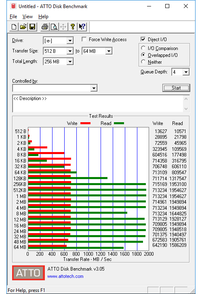Open the Help menu
This screenshot has width=202, height=294.
pos(43,17)
